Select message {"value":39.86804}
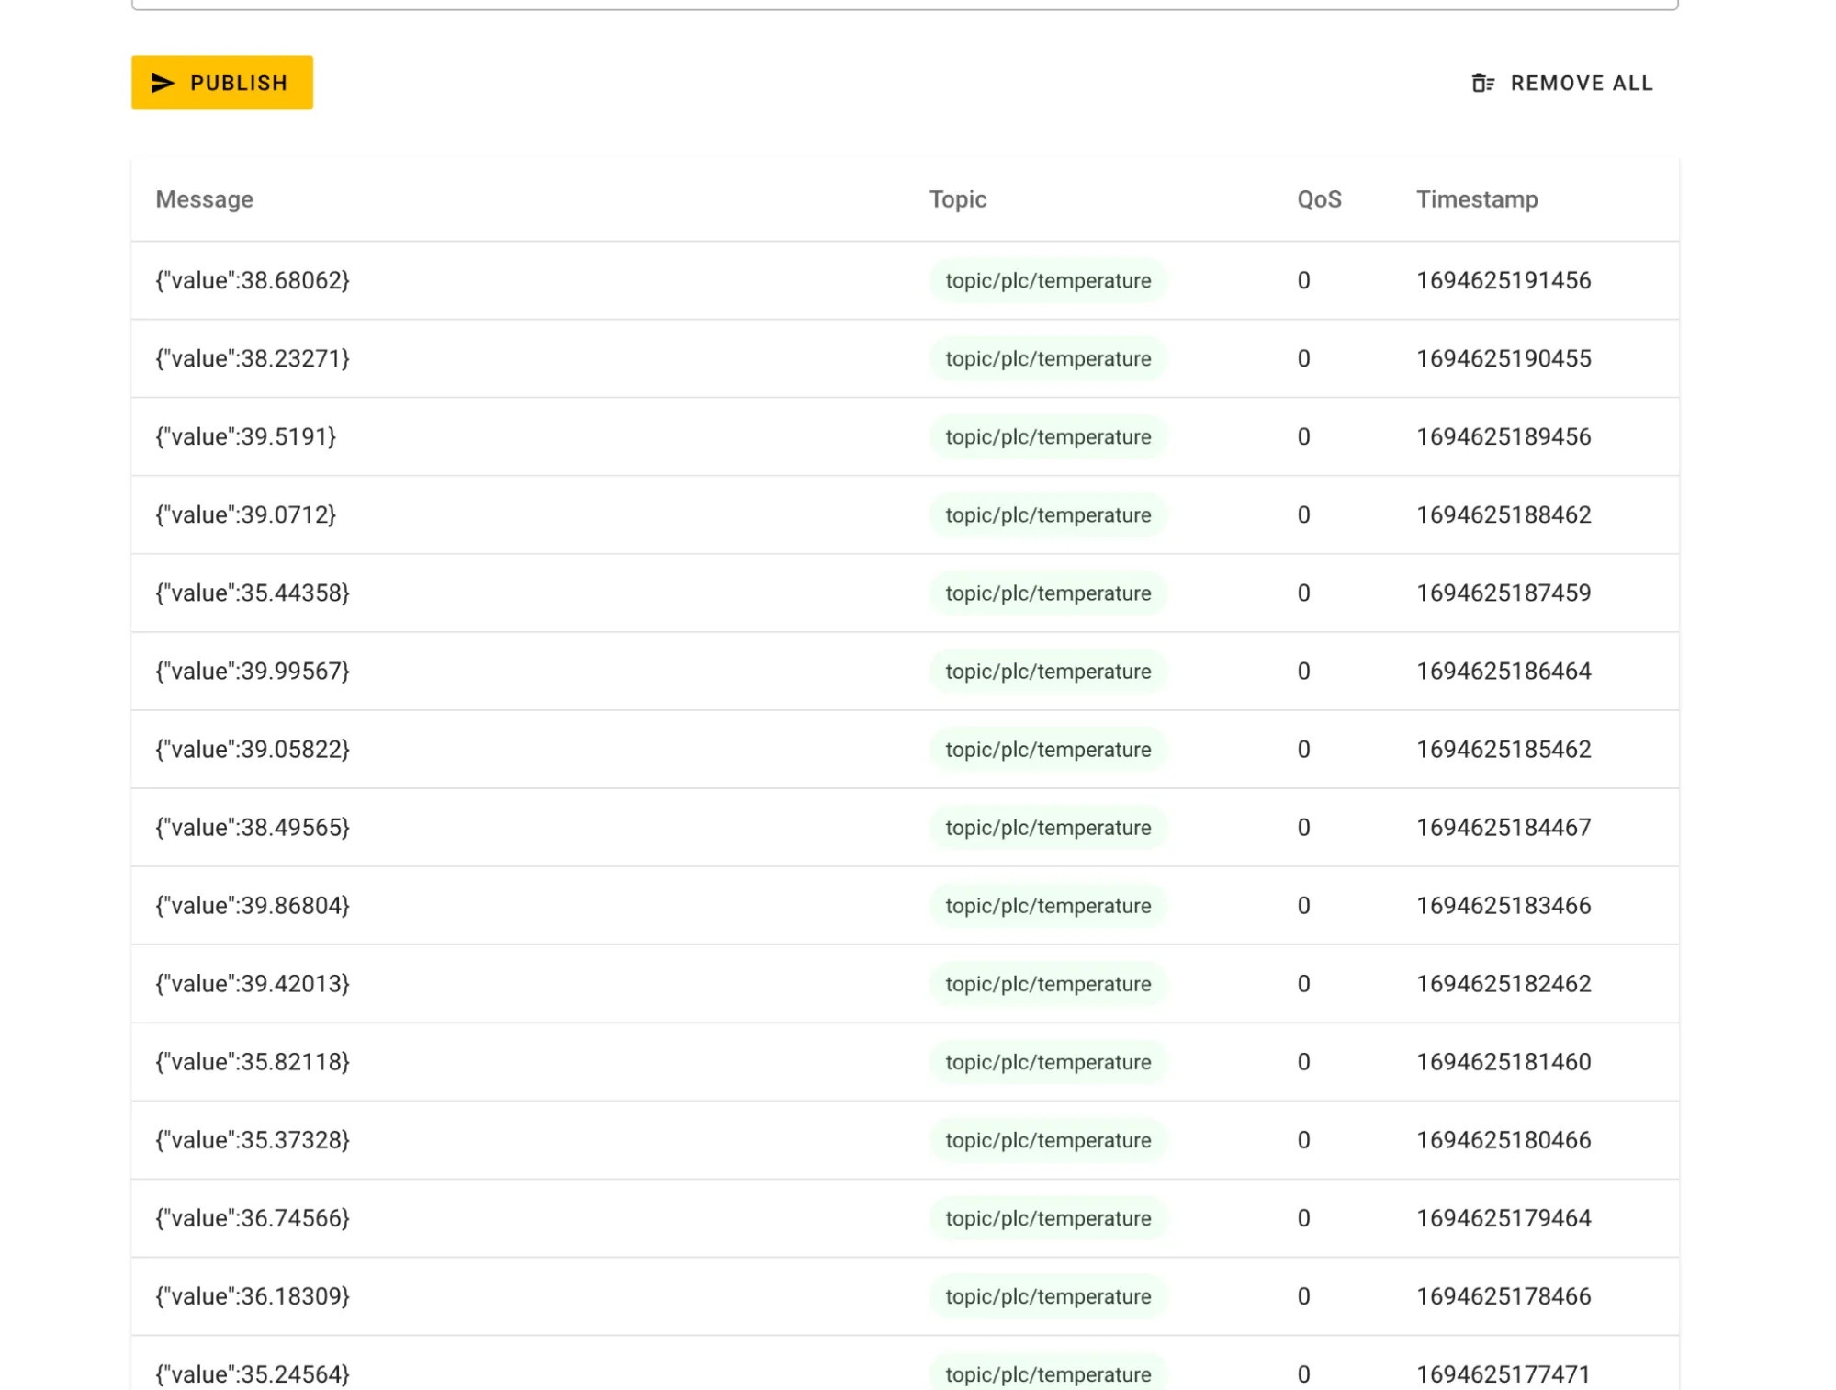 253,905
